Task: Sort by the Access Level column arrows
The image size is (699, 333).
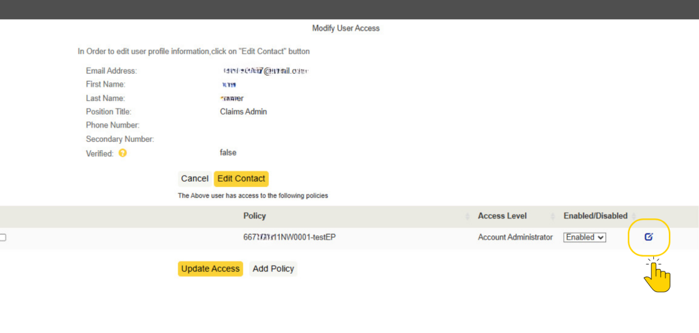Action: pos(553,216)
